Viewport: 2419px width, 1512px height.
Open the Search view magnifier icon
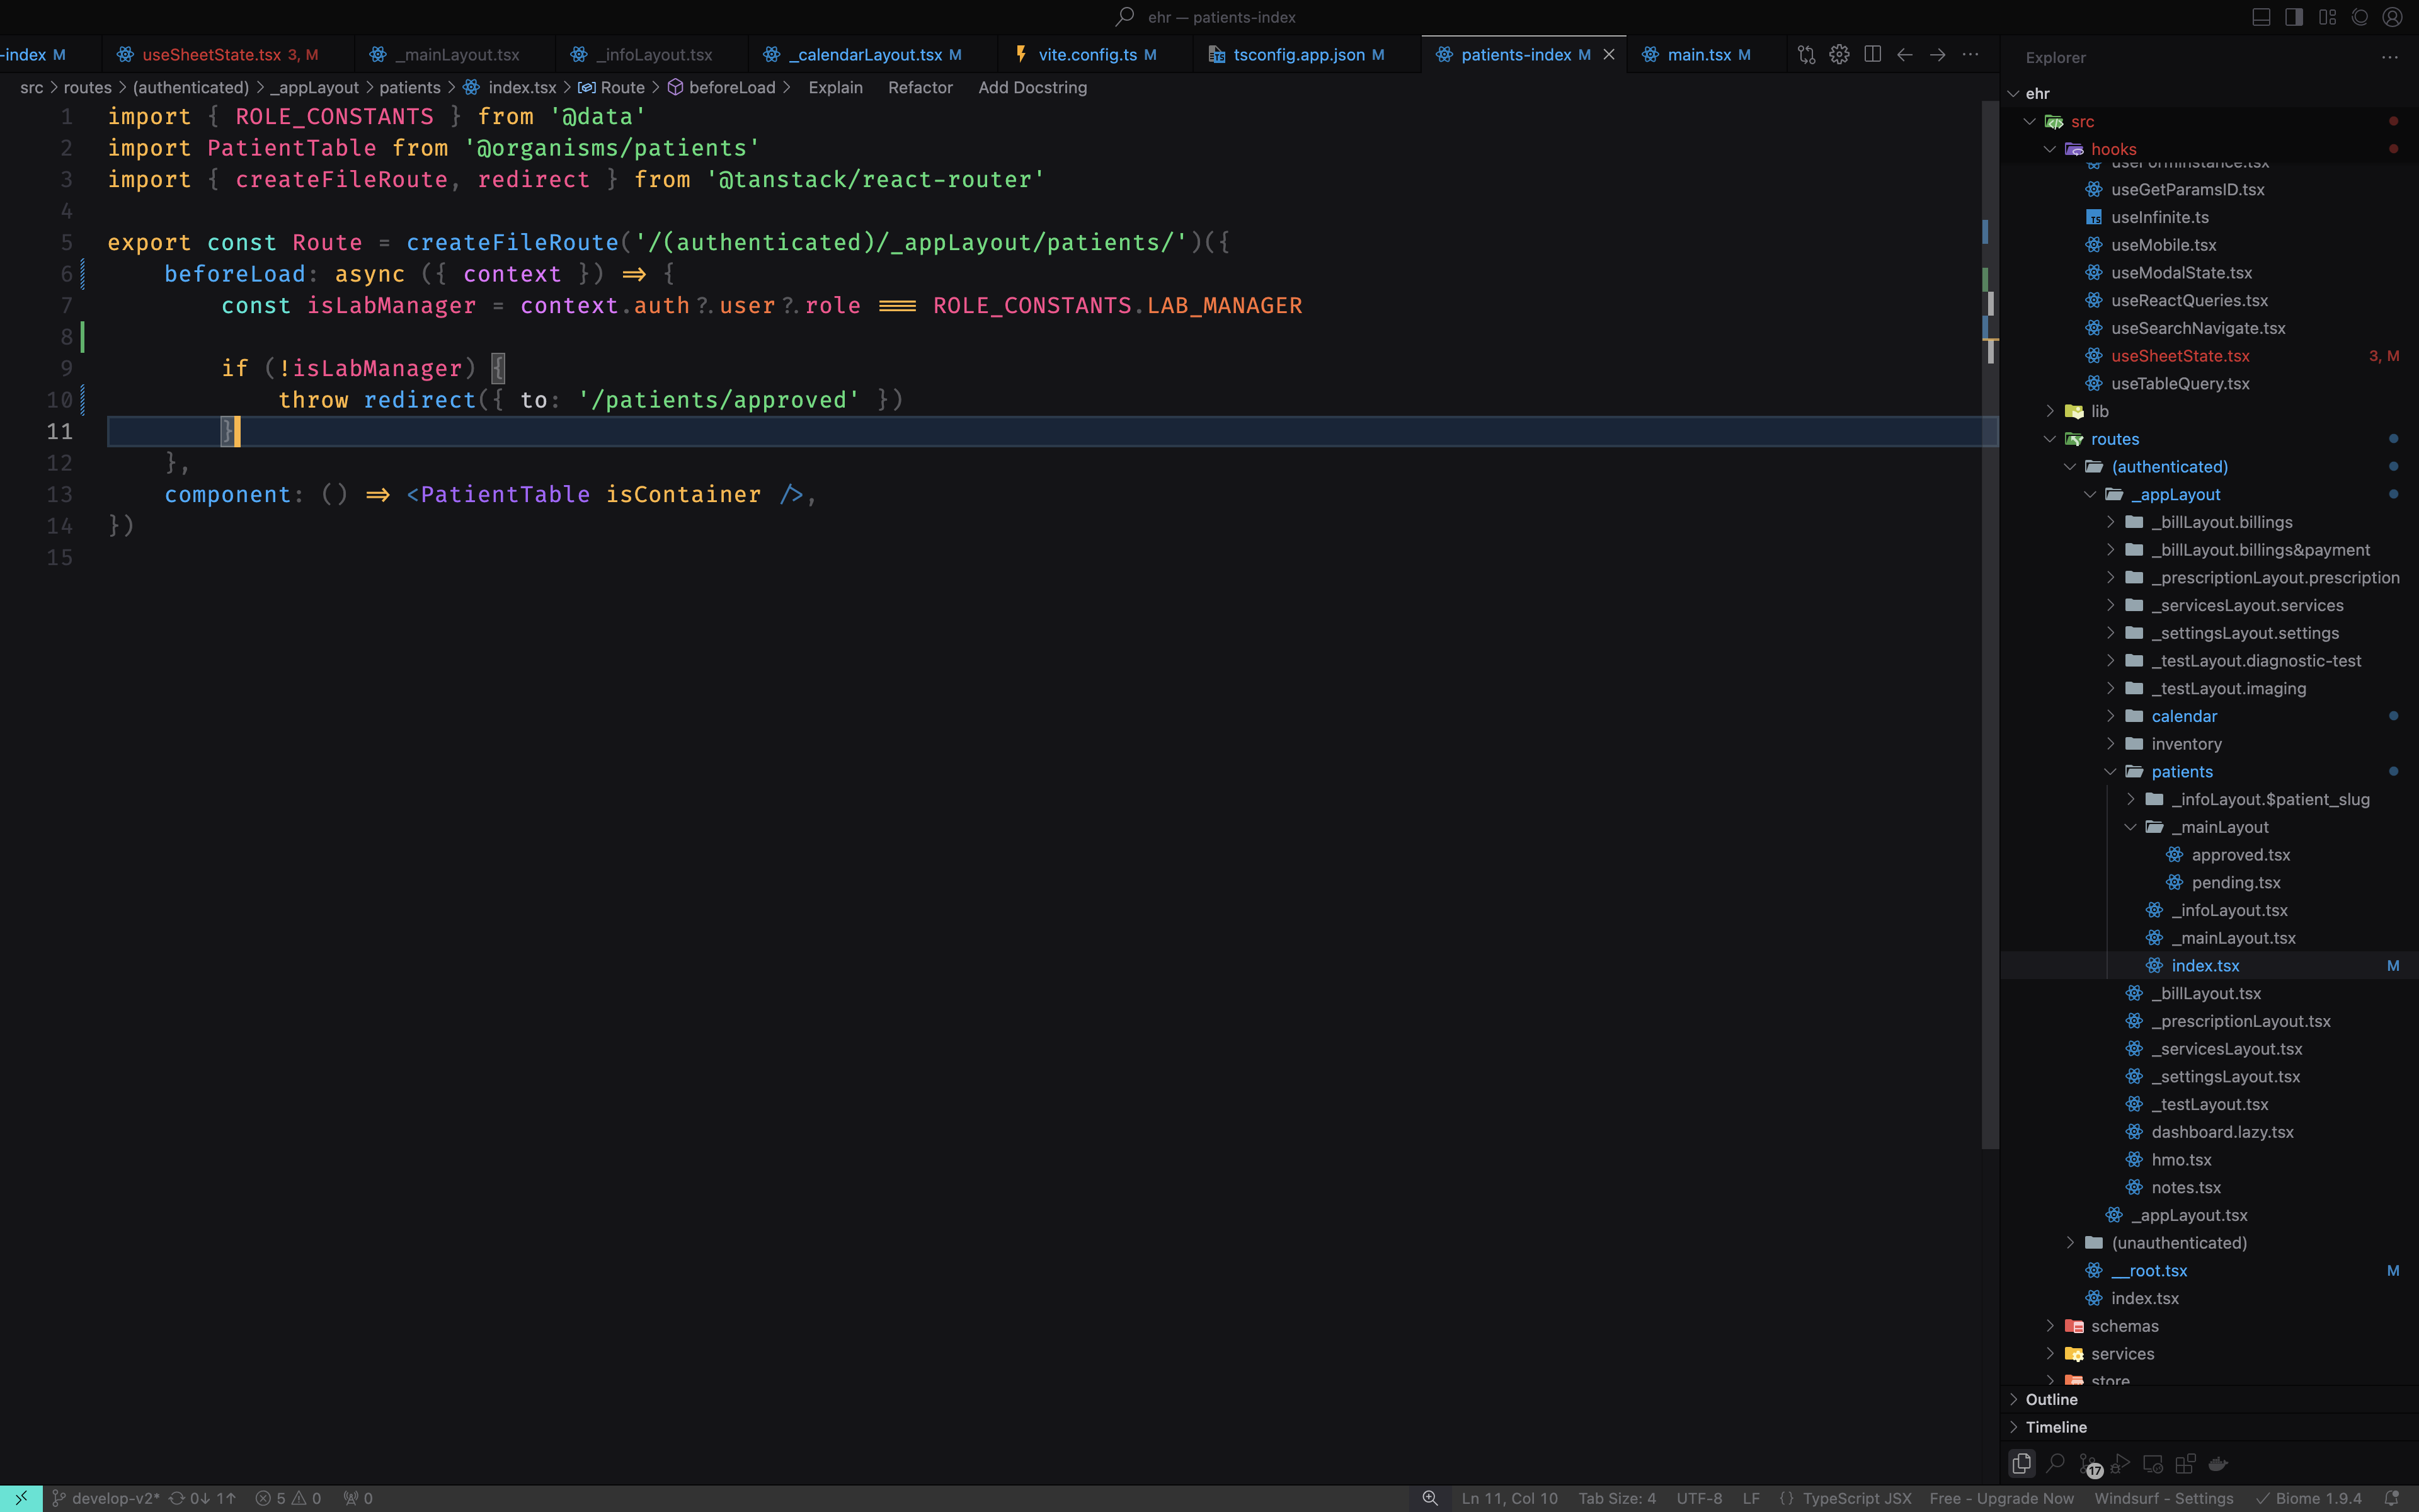pos(2055,1463)
